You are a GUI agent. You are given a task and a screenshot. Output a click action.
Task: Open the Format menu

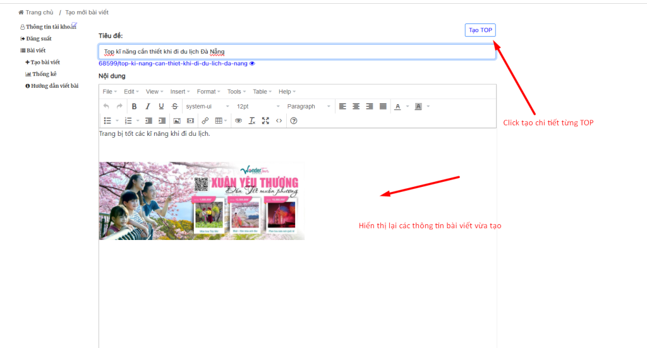click(209, 92)
